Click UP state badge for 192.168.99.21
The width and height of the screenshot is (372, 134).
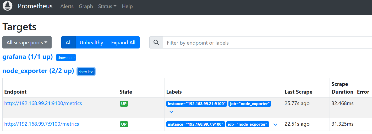pos(124,104)
